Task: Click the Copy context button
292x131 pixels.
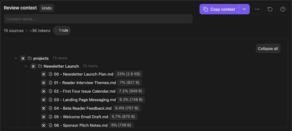Action: pyautogui.click(x=219, y=9)
